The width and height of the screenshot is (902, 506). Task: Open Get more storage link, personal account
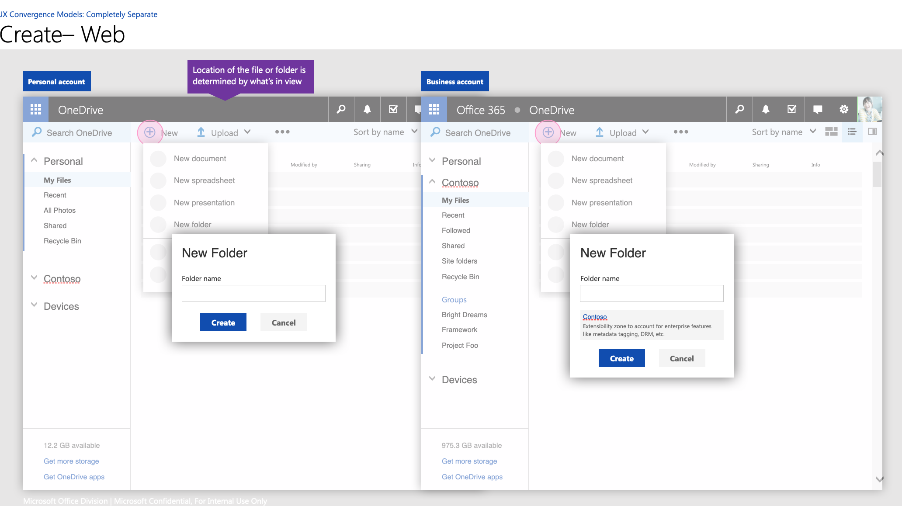tap(71, 461)
